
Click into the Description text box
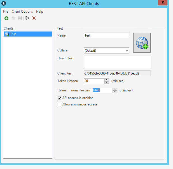(x=117, y=62)
